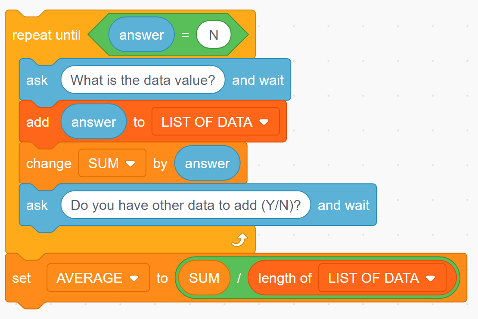
Task: Edit the 'What is the data value?' text
Action: [x=143, y=80]
